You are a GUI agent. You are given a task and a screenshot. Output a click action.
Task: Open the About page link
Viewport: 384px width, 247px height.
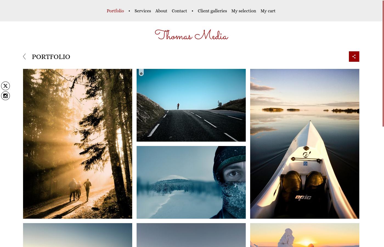161,11
